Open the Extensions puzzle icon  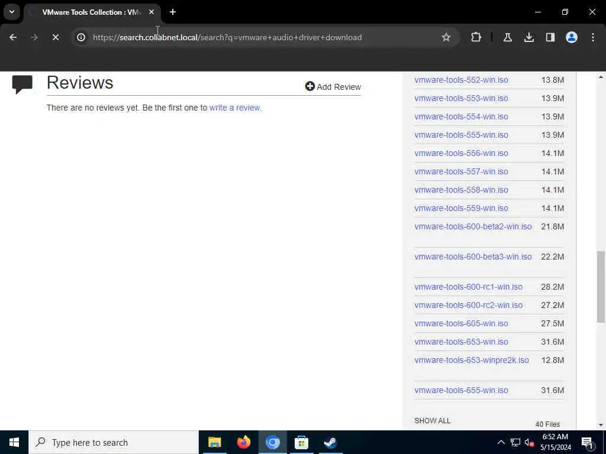point(476,37)
